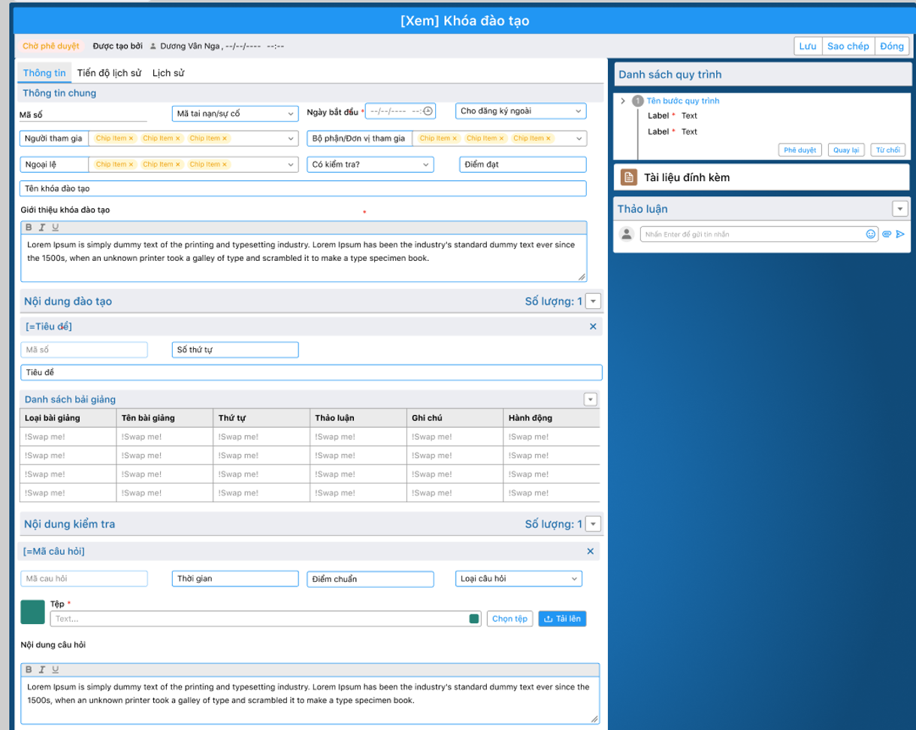The image size is (916, 730).
Task: Close the [=Mã câu hỏi] section with its X
Action: [590, 552]
